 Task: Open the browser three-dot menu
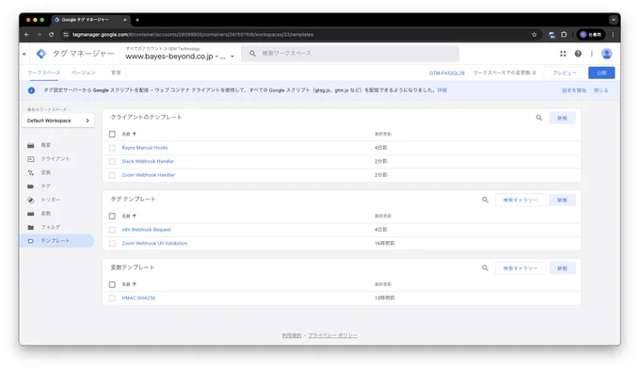(x=613, y=35)
